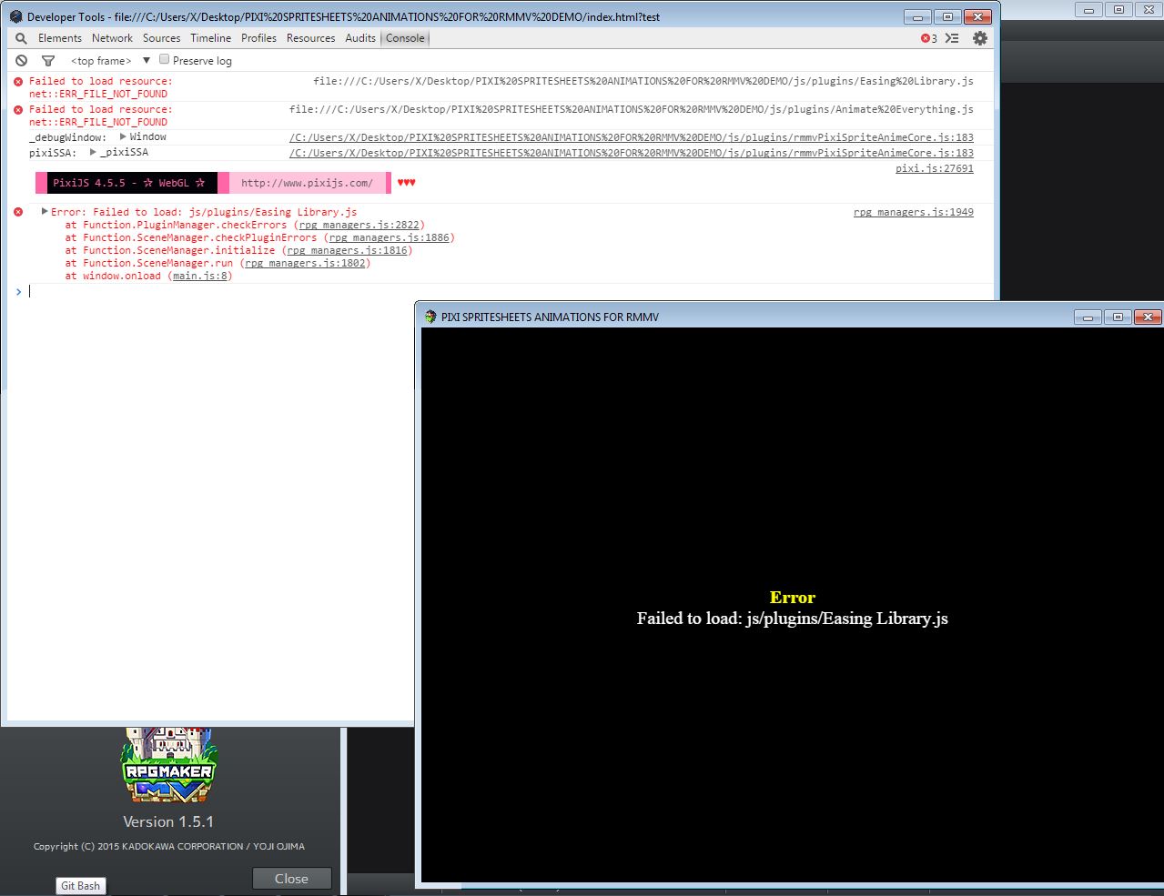Click the Developer Tools window title icon
The image size is (1164, 896).
pos(15,16)
